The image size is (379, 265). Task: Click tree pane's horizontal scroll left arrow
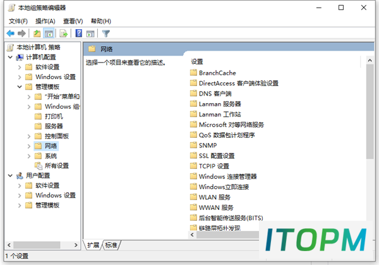pyautogui.click(x=9, y=245)
